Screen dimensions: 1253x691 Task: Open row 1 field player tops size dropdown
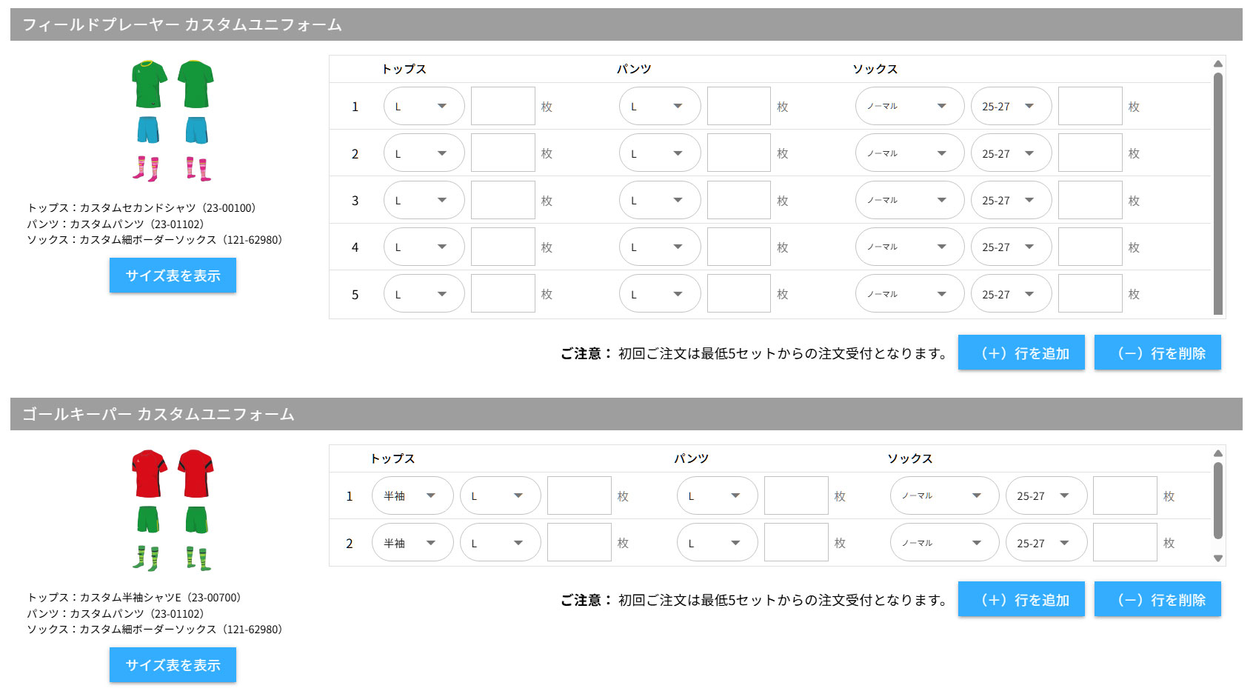click(x=424, y=107)
